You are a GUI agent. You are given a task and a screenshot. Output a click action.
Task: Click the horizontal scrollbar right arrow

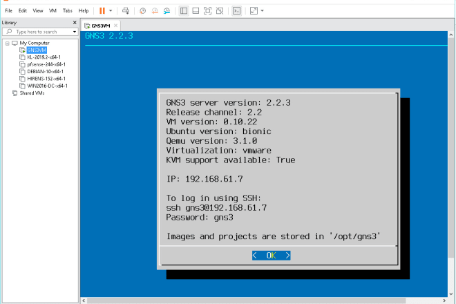pos(444,301)
